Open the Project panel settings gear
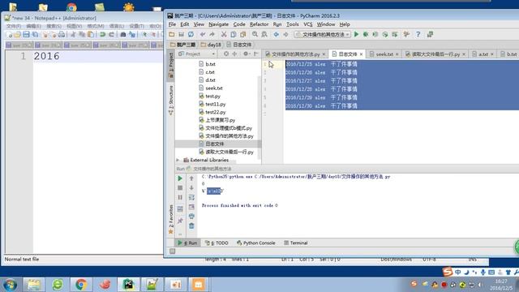Image resolution: width=519 pixels, height=292 pixels. (246, 54)
